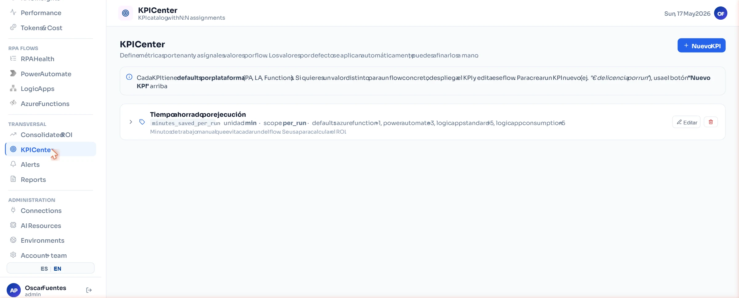739x298 pixels.
Task: Click the Alerts bell icon
Action: pyautogui.click(x=13, y=164)
